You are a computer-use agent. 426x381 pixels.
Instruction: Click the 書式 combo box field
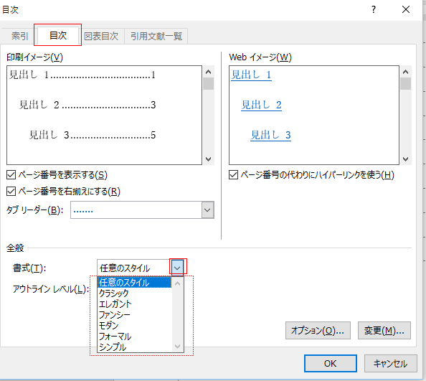[x=140, y=268]
